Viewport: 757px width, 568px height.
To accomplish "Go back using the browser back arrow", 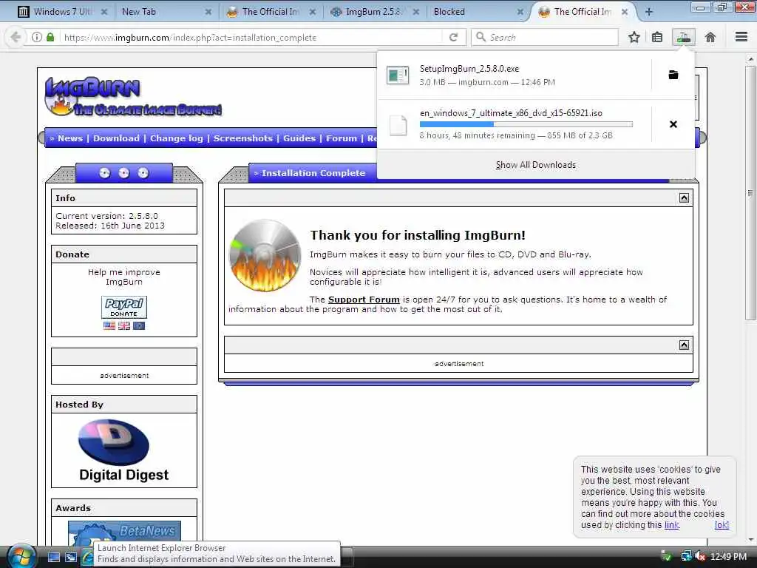I will pyautogui.click(x=16, y=37).
